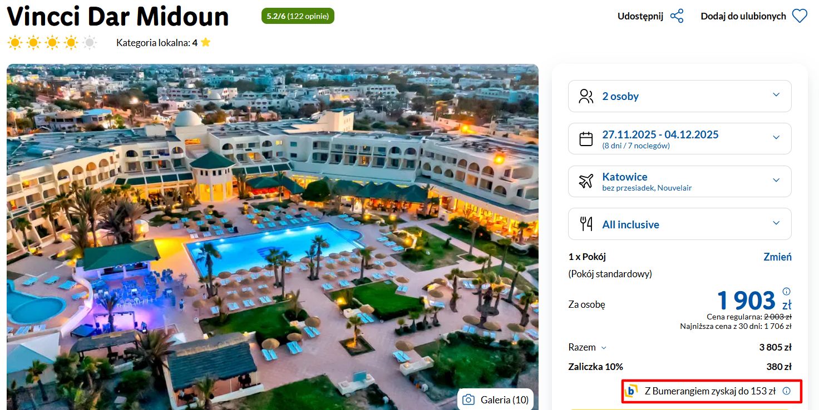This screenshot has height=410, width=819.
Task: Click the calendar icon in the date field
Action: click(586, 138)
